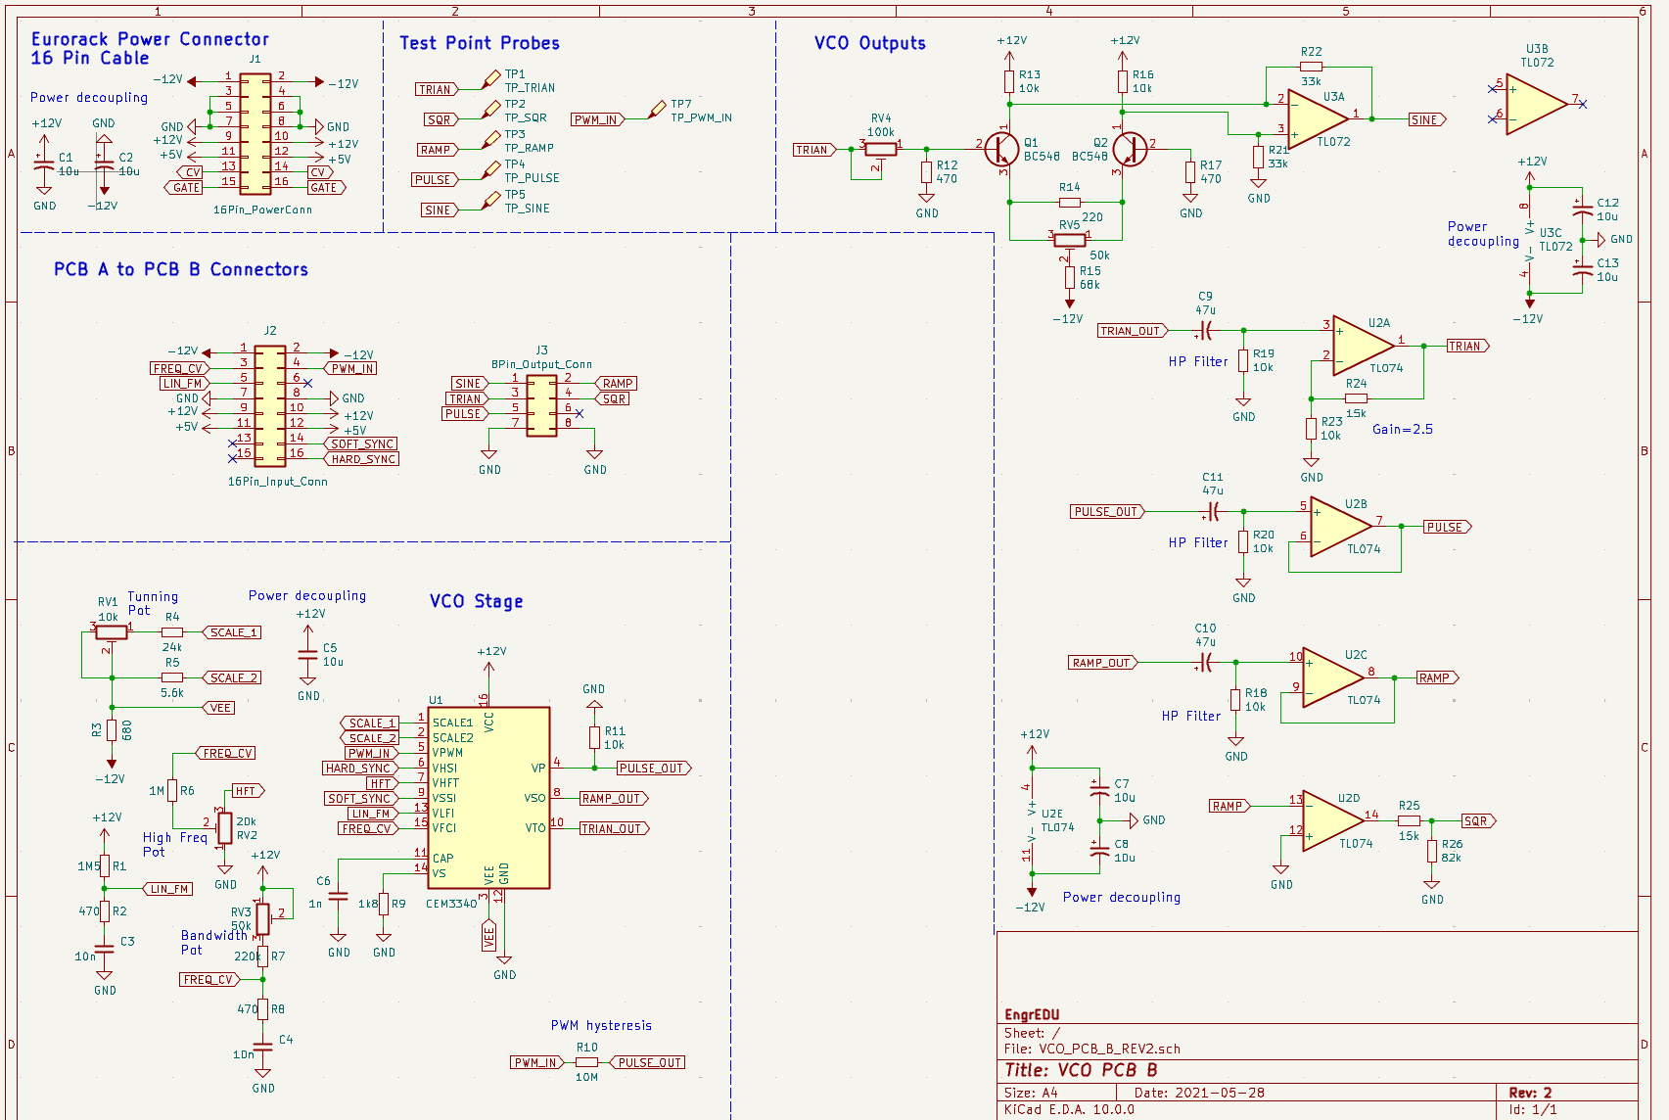Select the J1 16-pin power connector
Image resolution: width=1669 pixels, height=1120 pixels.
point(255,133)
